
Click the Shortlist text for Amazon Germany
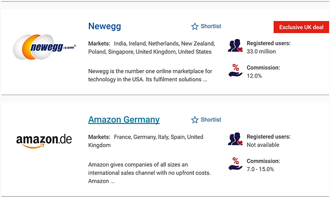(x=211, y=120)
